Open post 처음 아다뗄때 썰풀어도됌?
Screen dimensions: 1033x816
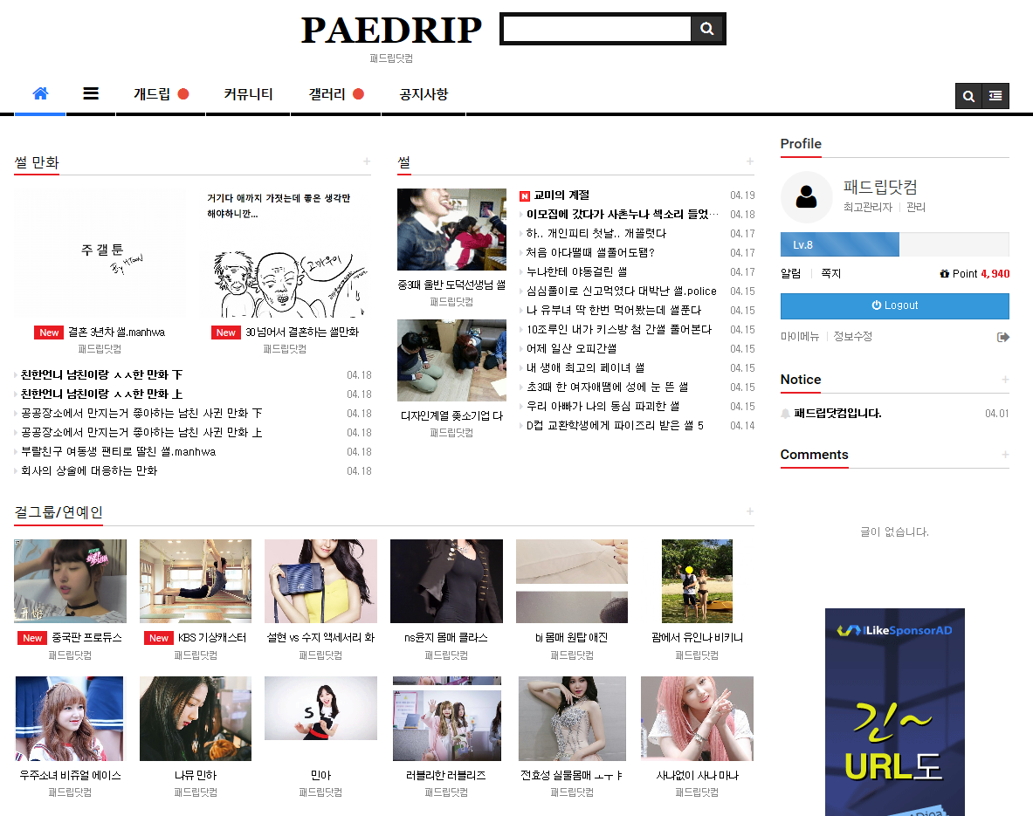pyautogui.click(x=590, y=253)
